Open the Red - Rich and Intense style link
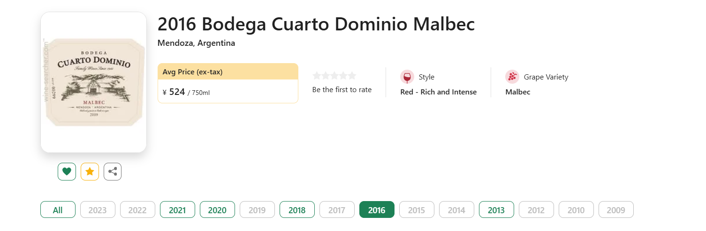Screen dimensions: 706x231 439,92
